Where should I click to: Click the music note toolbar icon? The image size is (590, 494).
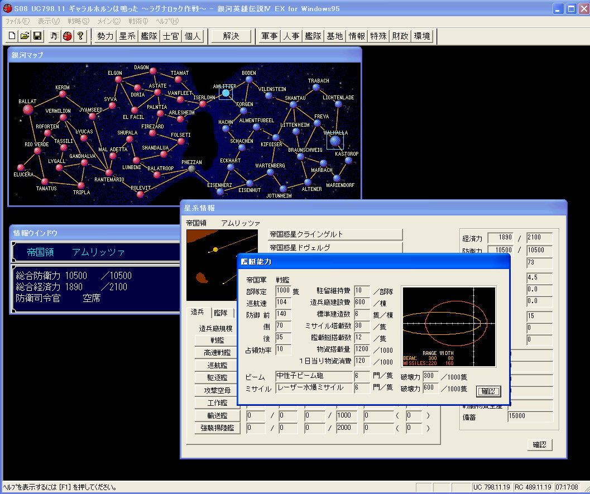coord(55,36)
